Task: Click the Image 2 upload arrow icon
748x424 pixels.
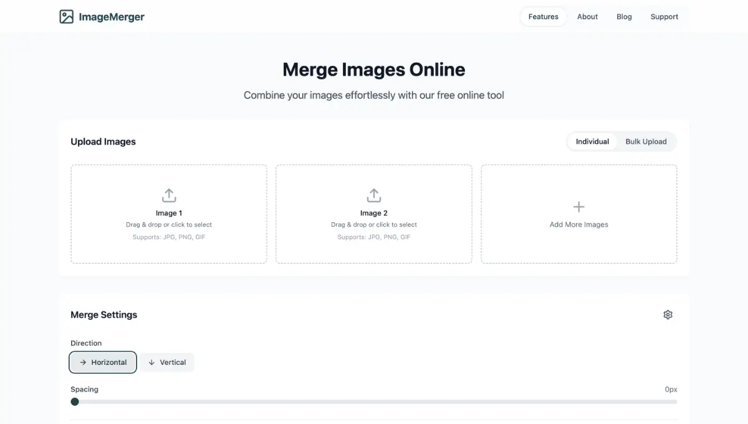Action: (373, 195)
